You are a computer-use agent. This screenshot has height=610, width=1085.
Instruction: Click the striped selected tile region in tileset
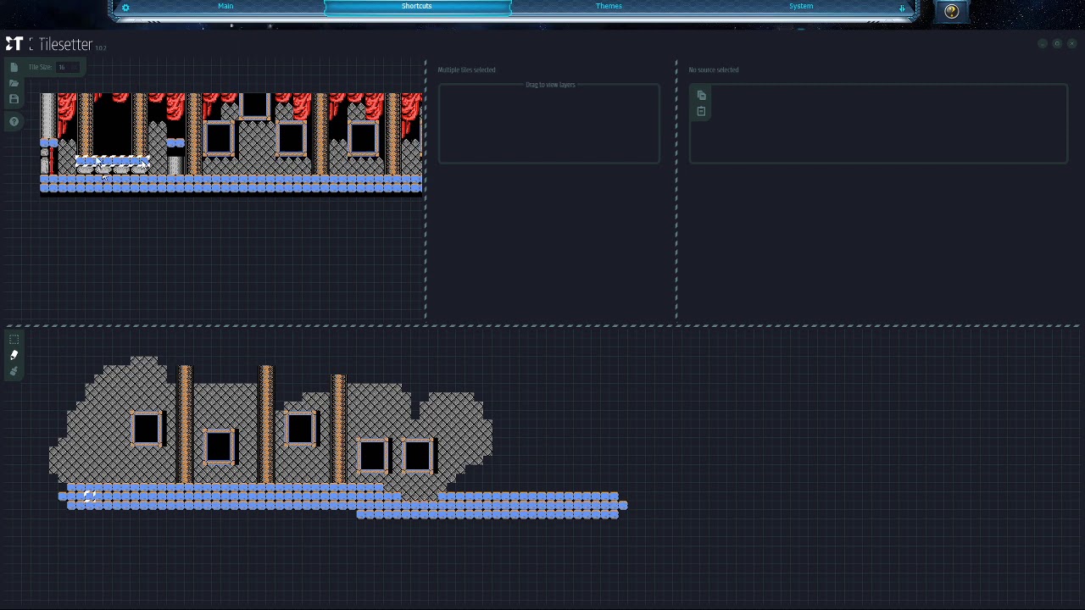pyautogui.click(x=113, y=160)
